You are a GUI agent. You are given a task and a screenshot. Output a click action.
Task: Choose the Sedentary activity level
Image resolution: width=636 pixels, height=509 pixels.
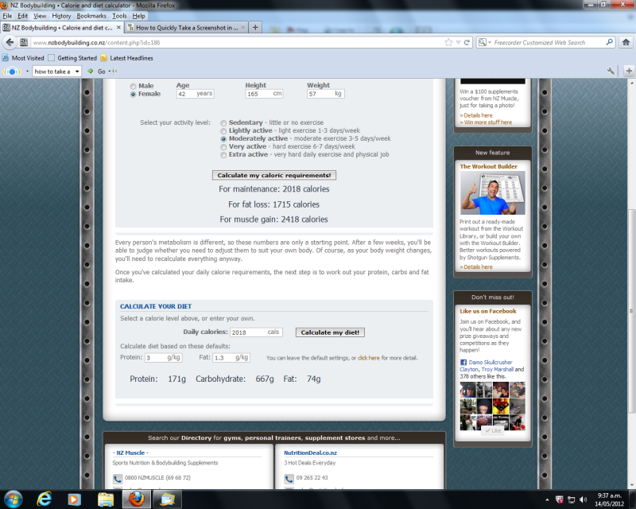(x=223, y=122)
